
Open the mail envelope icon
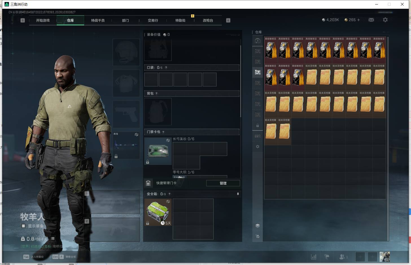point(371,20)
